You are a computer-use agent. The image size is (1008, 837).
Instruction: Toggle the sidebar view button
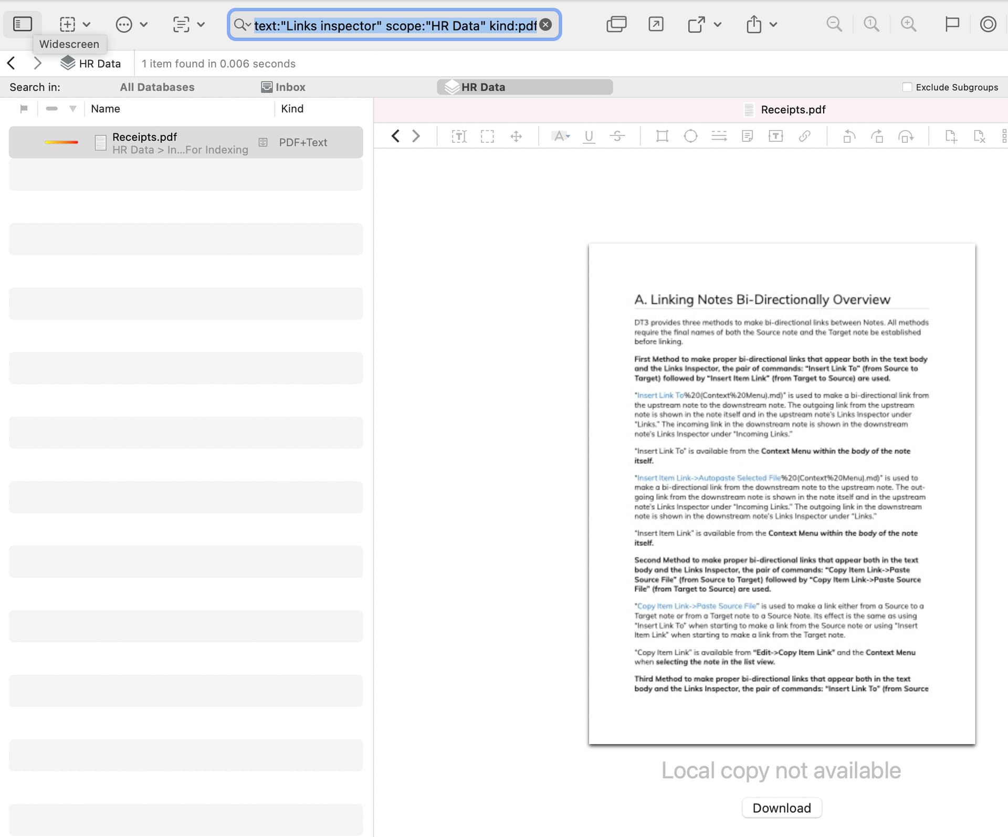pos(23,24)
